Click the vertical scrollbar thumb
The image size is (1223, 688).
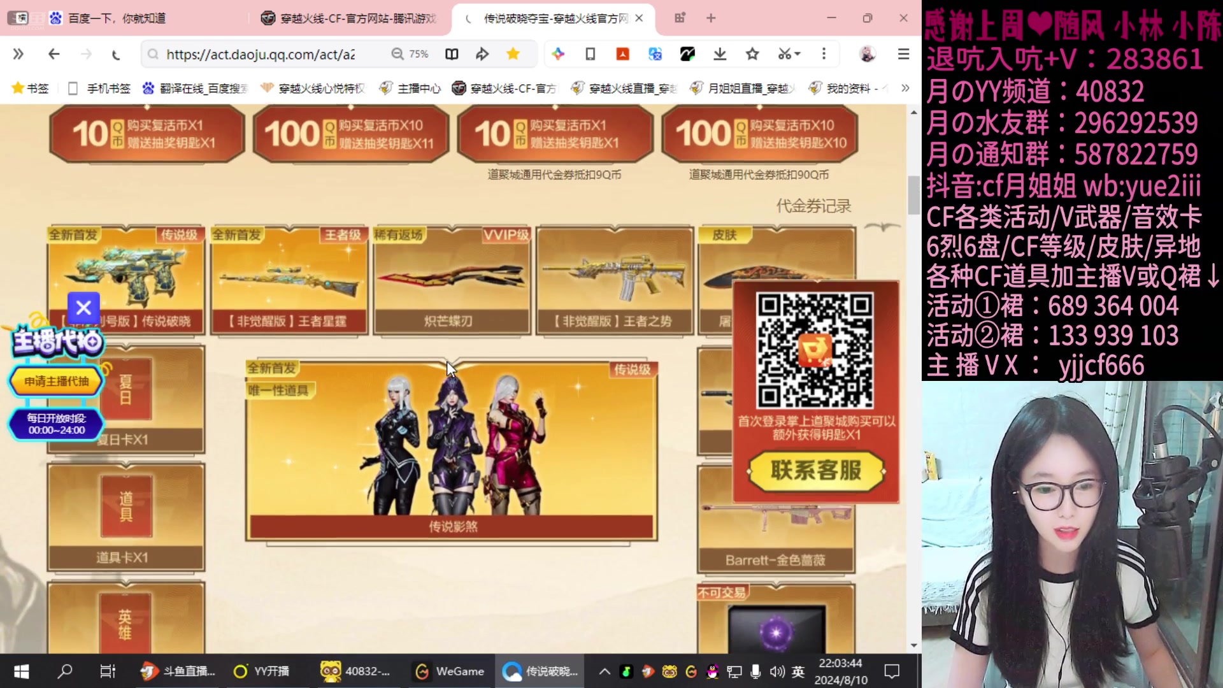click(x=913, y=196)
